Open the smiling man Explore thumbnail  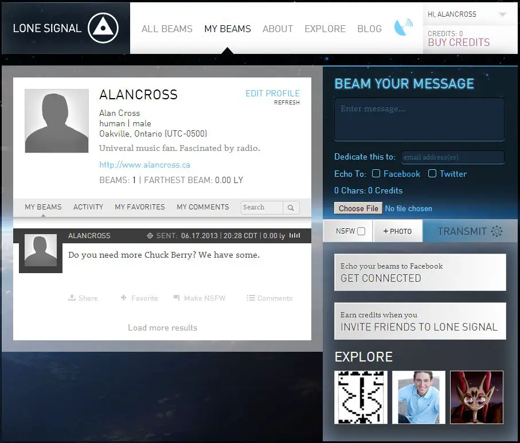(x=419, y=397)
